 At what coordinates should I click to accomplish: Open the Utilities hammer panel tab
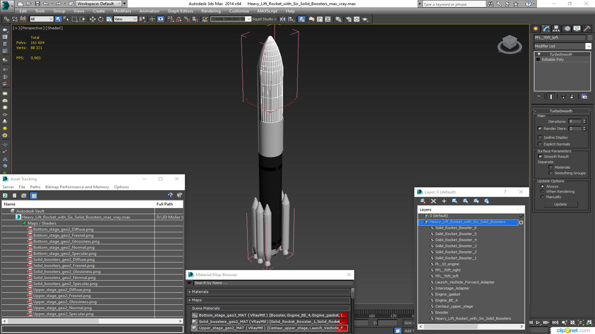[x=587, y=29]
